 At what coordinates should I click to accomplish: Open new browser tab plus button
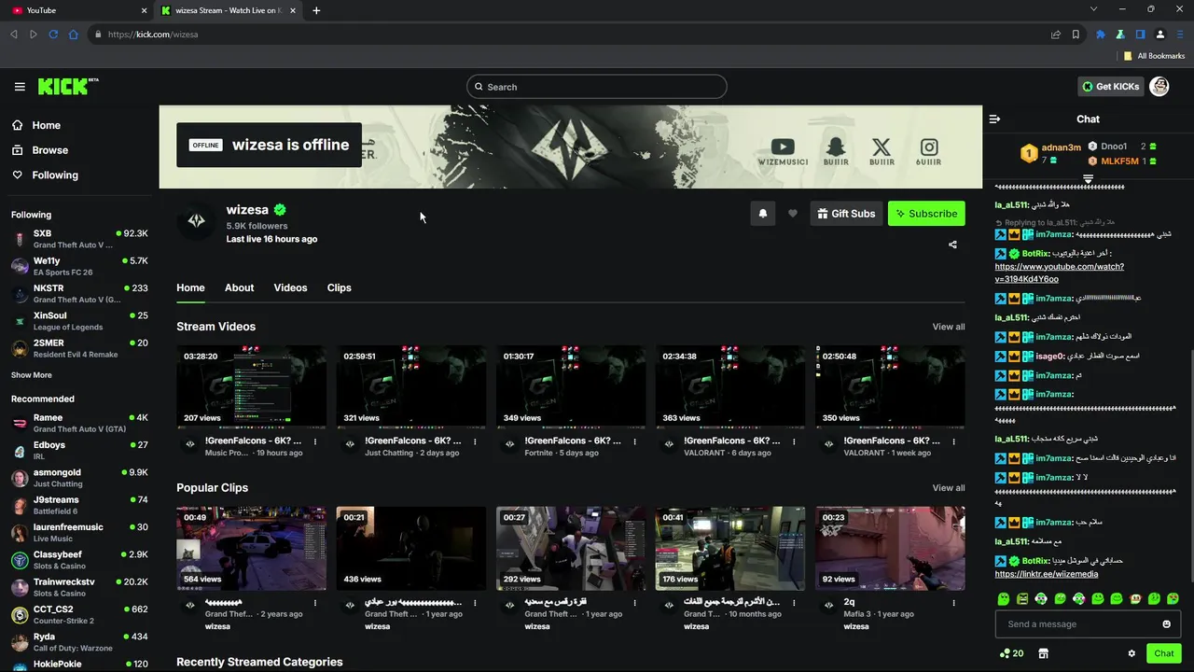(x=316, y=10)
